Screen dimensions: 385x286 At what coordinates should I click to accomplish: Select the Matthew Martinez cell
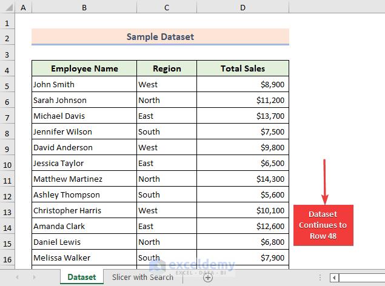tap(84, 179)
